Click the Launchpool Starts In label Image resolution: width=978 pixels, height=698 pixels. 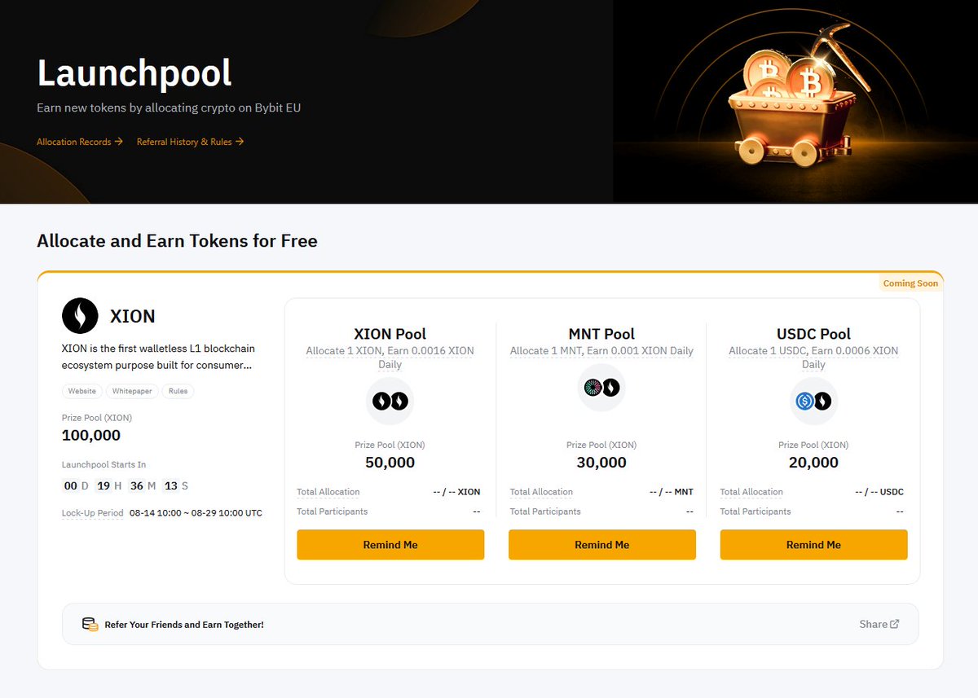104,464
